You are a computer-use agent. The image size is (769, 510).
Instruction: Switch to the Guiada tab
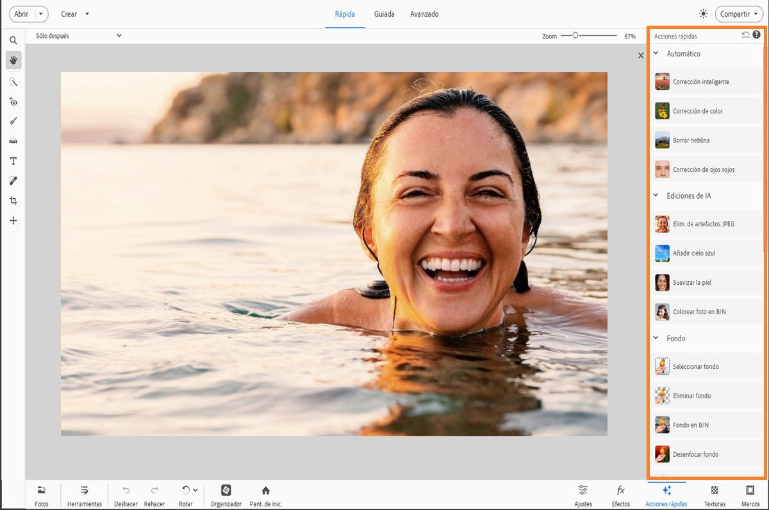tap(384, 14)
